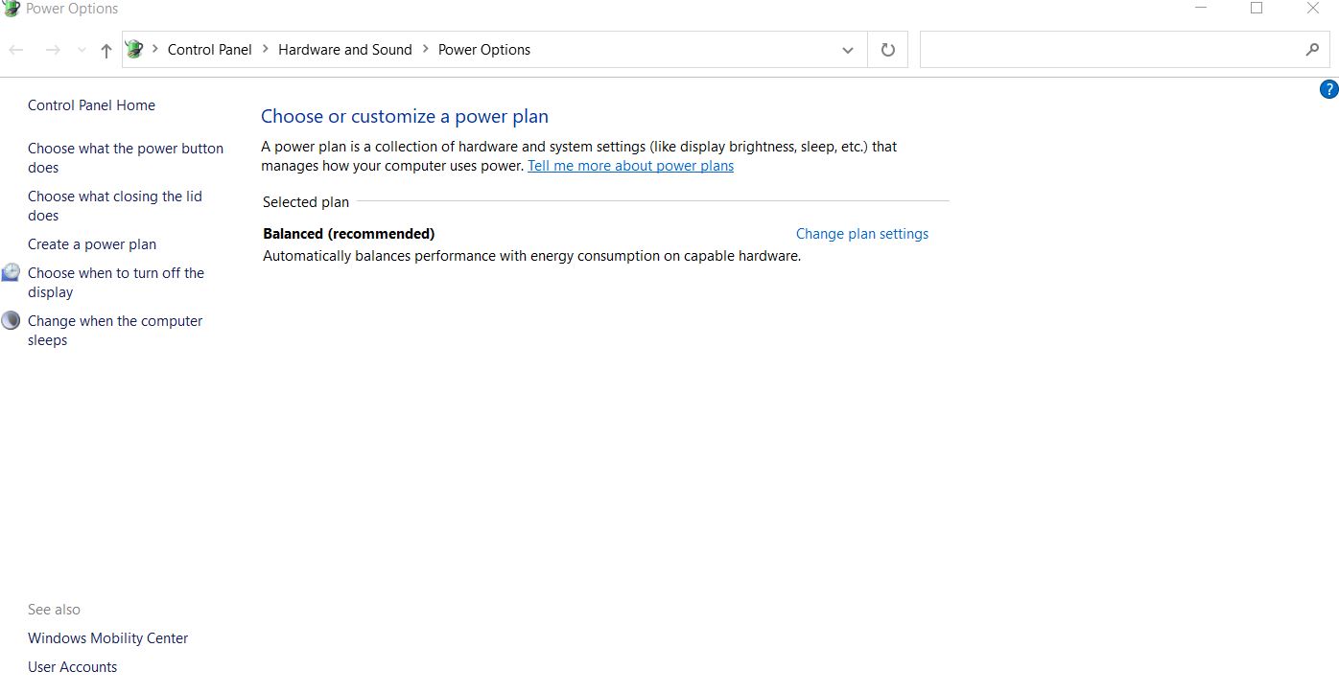The height and width of the screenshot is (694, 1339).
Task: Open Hardware and Sound breadcrumb
Action: tap(345, 50)
